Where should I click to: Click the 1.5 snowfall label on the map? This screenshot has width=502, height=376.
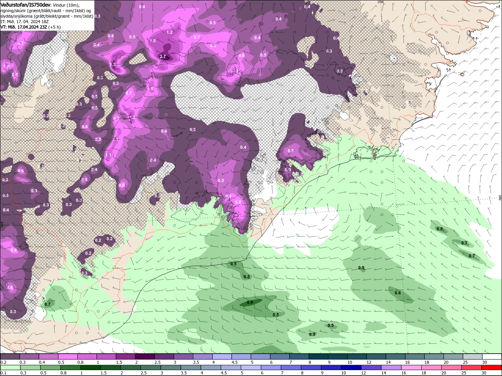tap(153, 41)
